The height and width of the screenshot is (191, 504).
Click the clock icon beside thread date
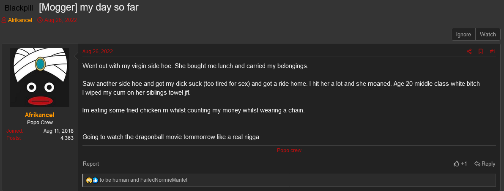point(40,20)
